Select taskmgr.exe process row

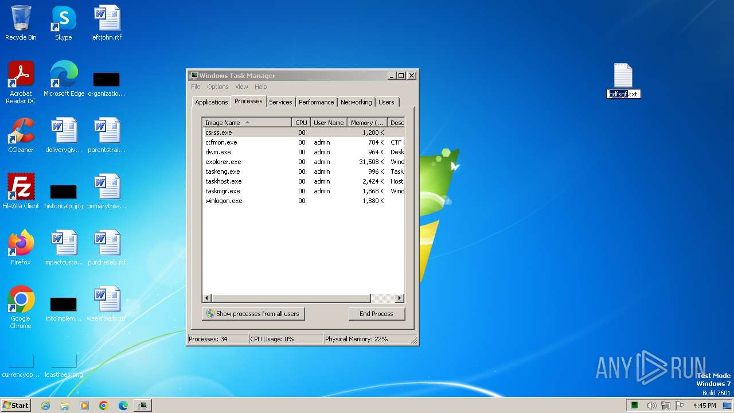(303, 191)
